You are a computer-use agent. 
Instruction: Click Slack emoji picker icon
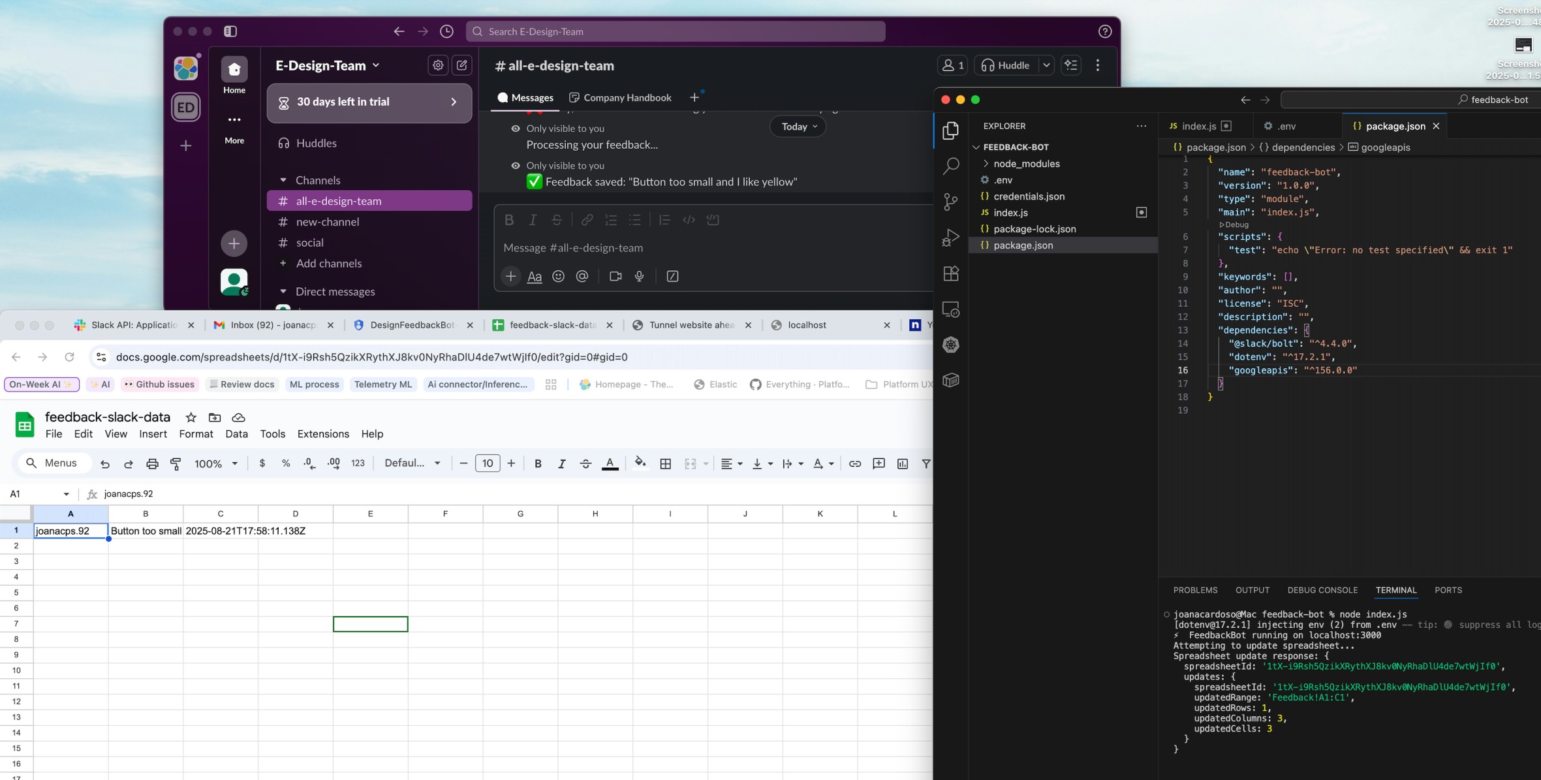[558, 276]
